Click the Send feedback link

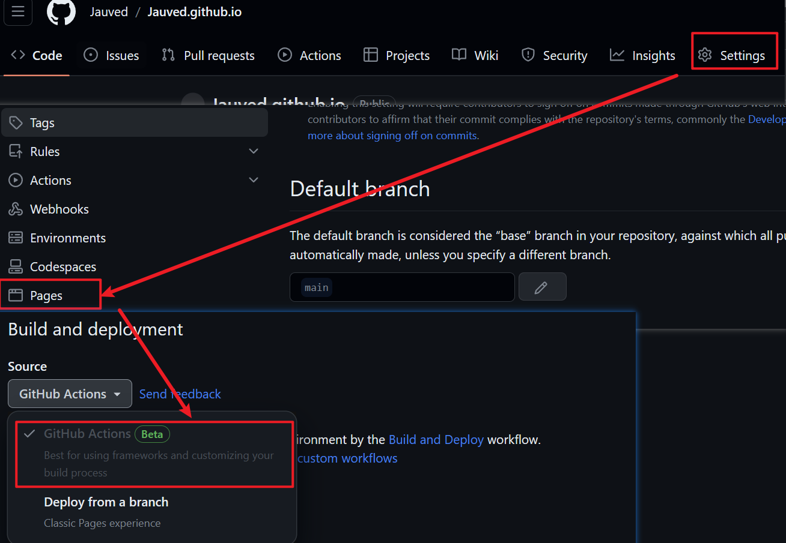[180, 394]
